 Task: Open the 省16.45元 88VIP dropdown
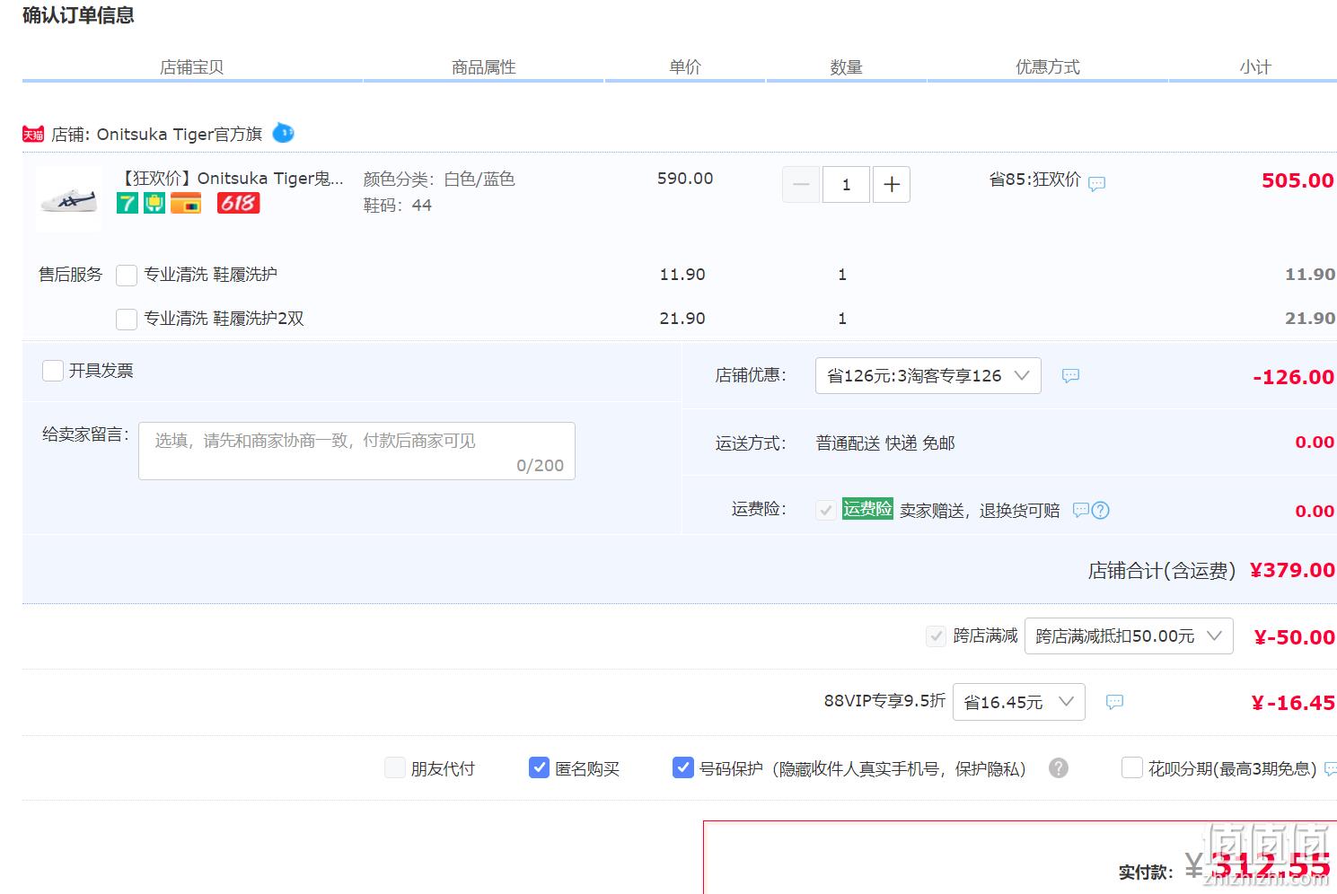(1019, 702)
